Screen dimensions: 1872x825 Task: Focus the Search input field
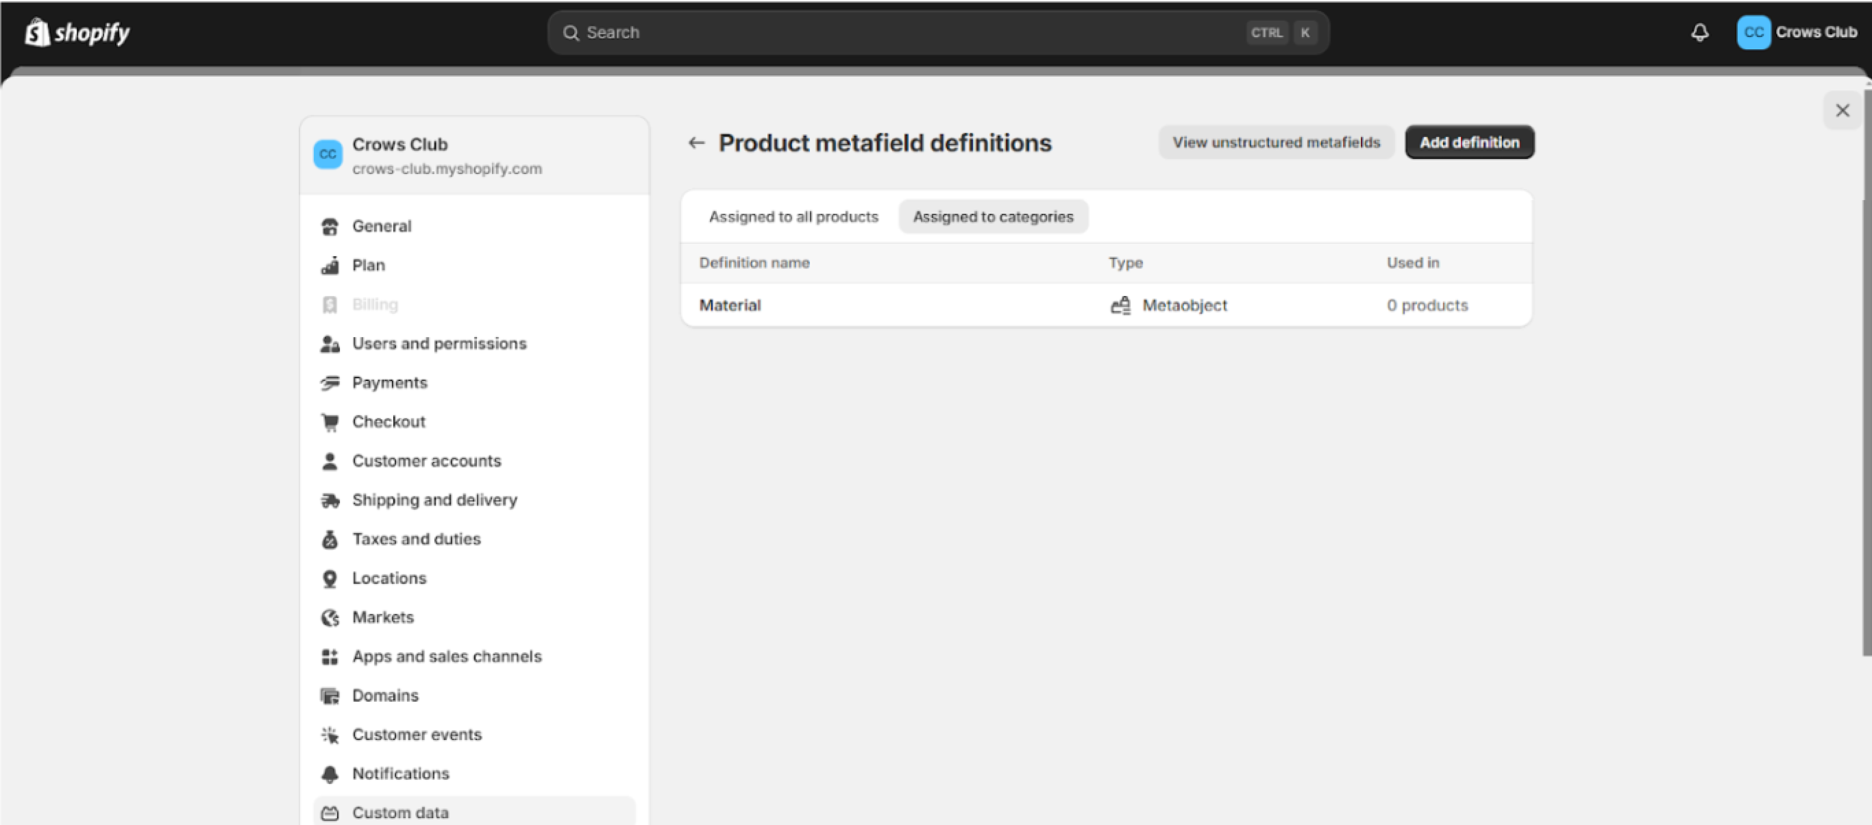(x=938, y=33)
